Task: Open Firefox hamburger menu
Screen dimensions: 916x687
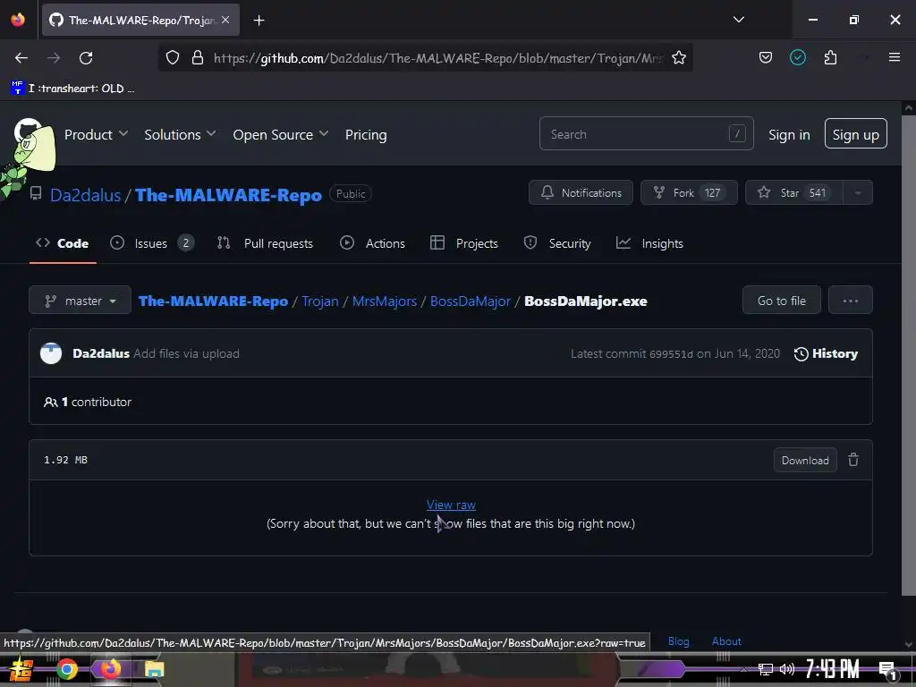Action: pos(894,57)
